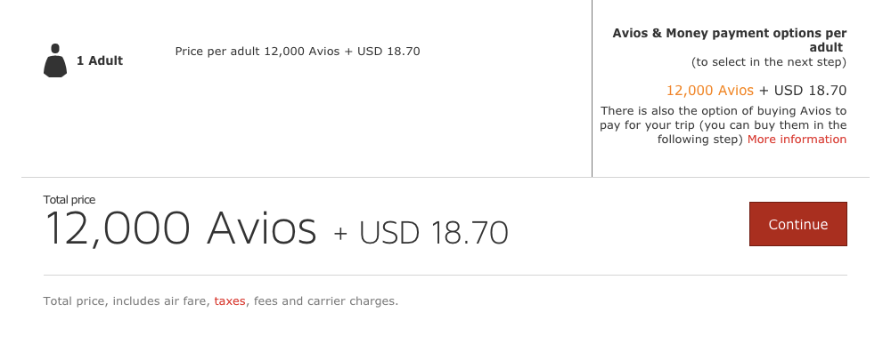Click the adult passenger silhouette icon
This screenshot has height=360, width=891.
coord(55,60)
